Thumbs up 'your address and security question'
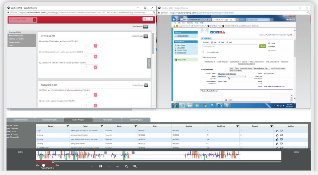This screenshot has width=318, height=175. (277, 140)
